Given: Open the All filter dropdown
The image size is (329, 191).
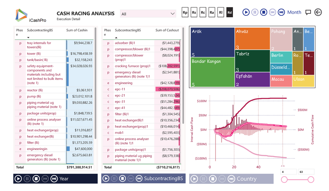Looking at the screenshot, I should [x=148, y=14].
